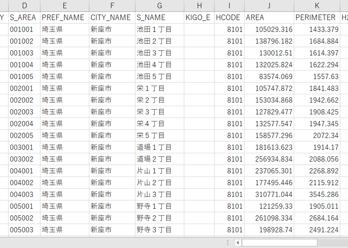Select the empty KIGO_E cell for 栄1丁目

pyautogui.click(x=199, y=88)
